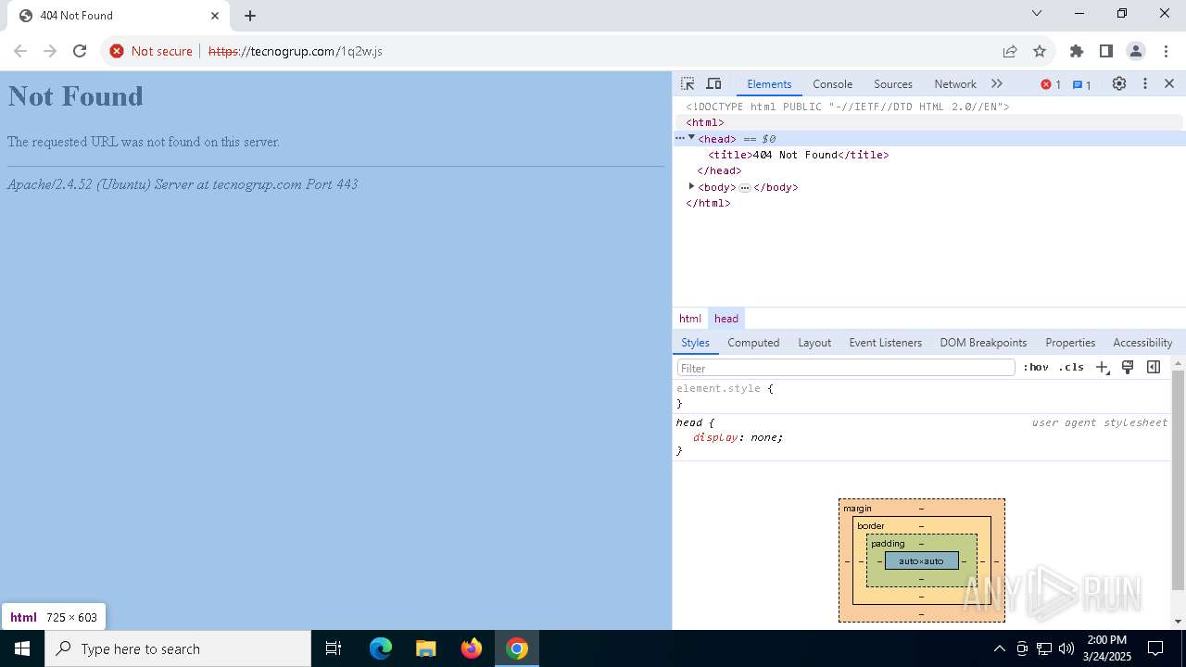Select the Elements tab
This screenshot has width=1186, height=667.
point(769,83)
